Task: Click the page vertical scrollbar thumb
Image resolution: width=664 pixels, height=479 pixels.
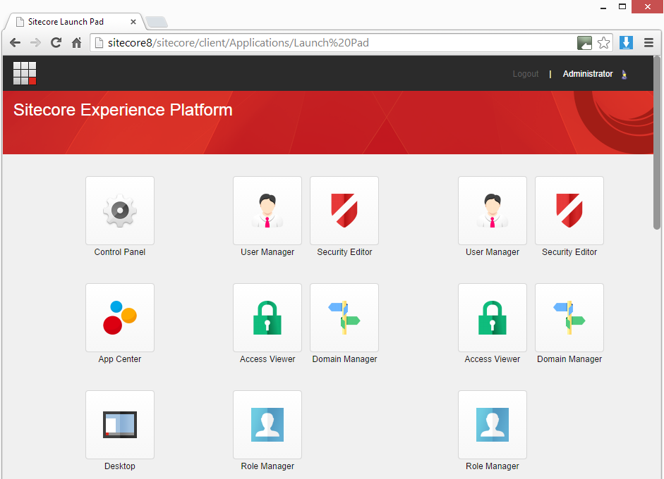Action: pos(657,143)
